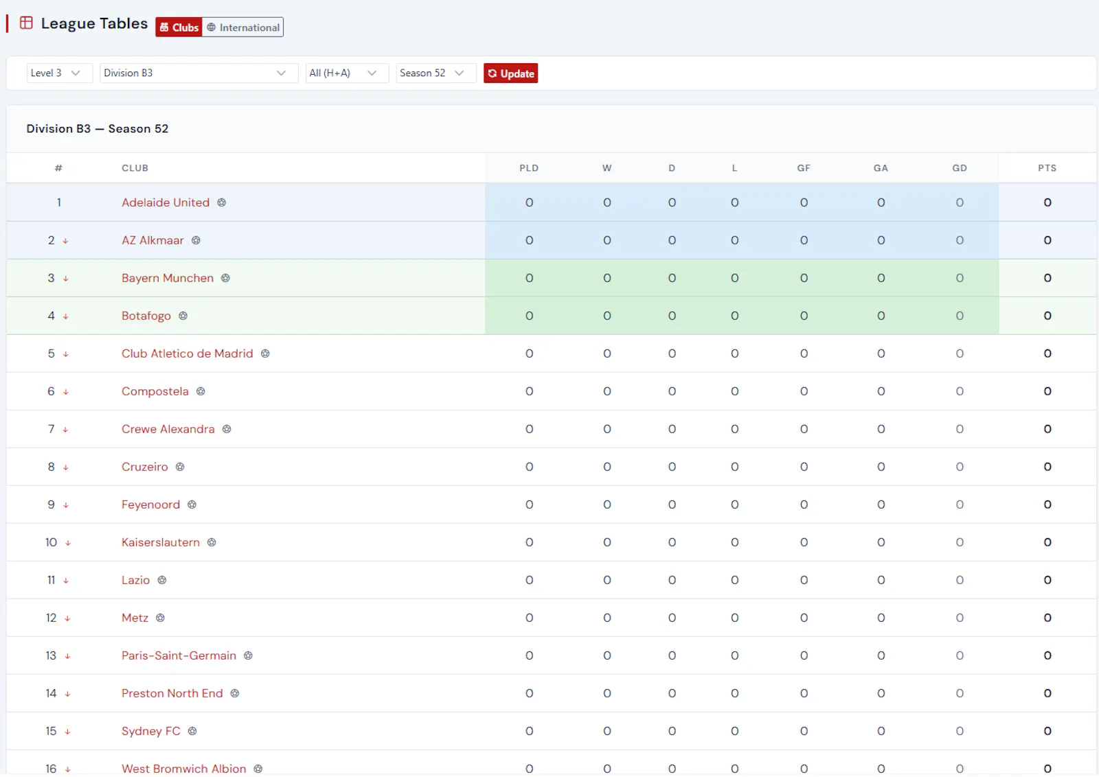
Task: Click the ball icon beside Paris-Saint-Germain
Action: [249, 656]
